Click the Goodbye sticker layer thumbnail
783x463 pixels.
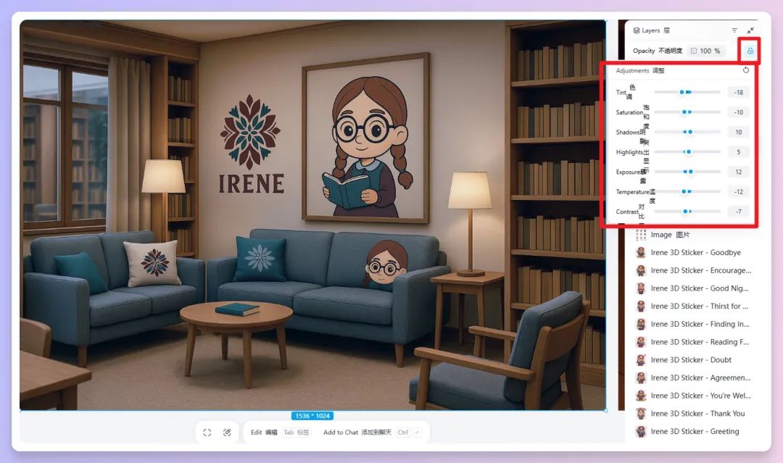pos(641,252)
